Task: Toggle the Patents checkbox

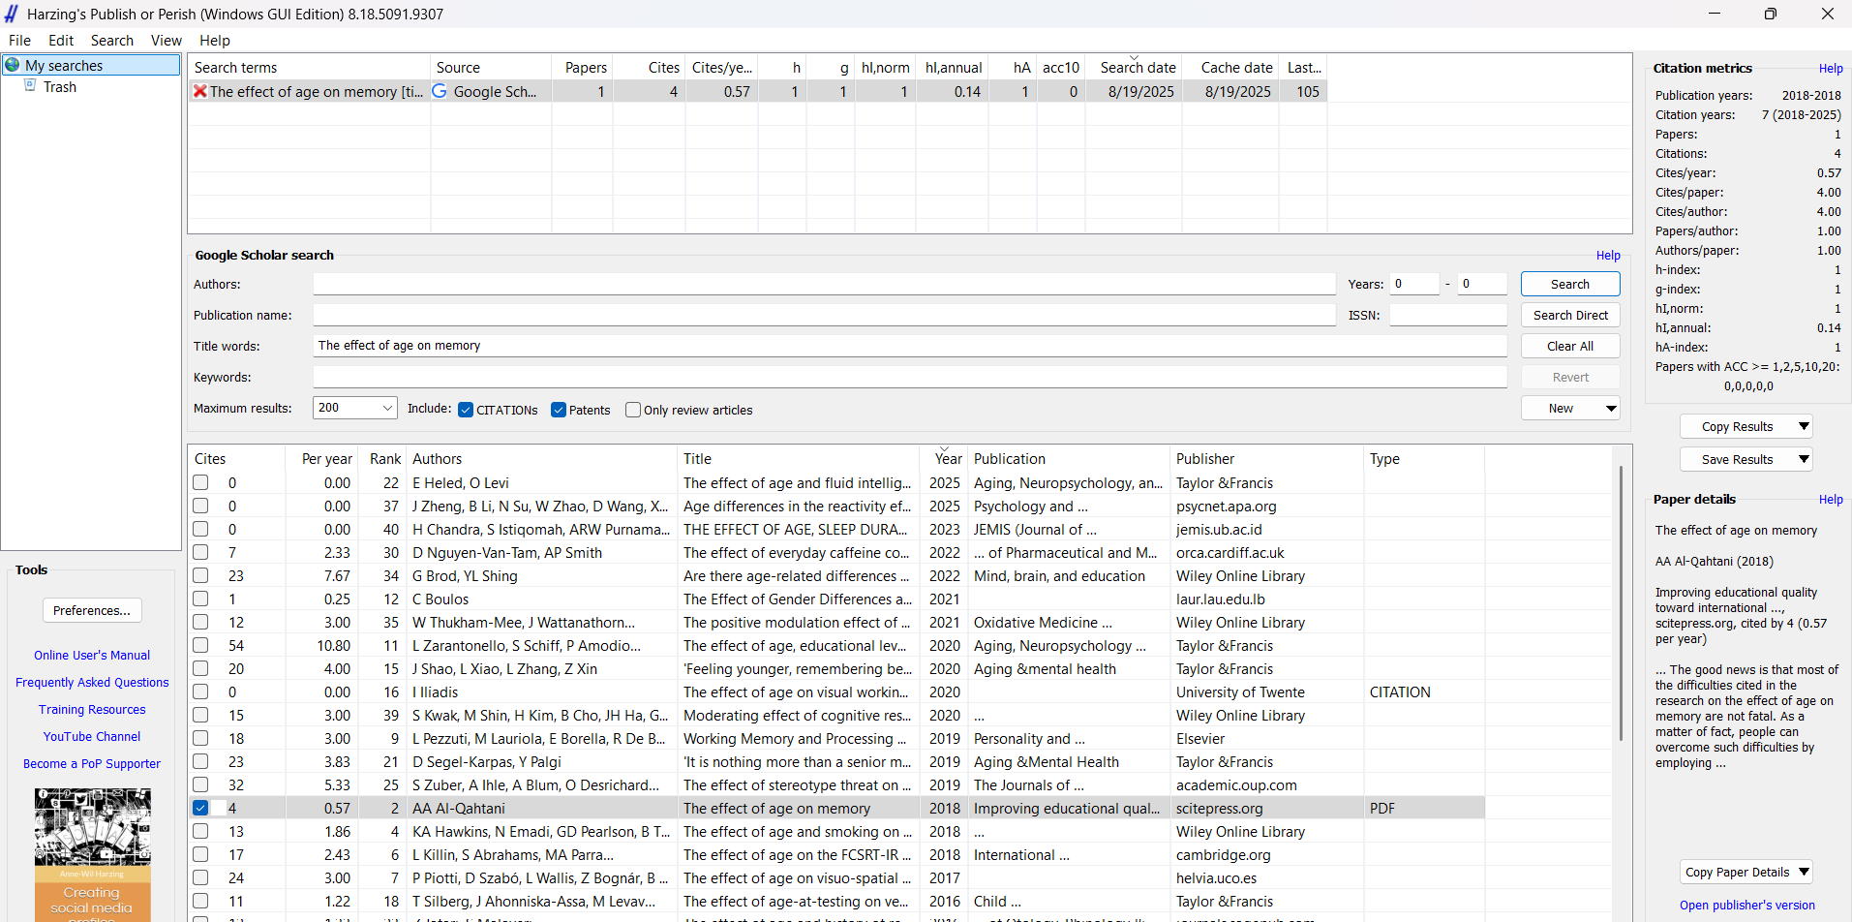Action: point(559,410)
